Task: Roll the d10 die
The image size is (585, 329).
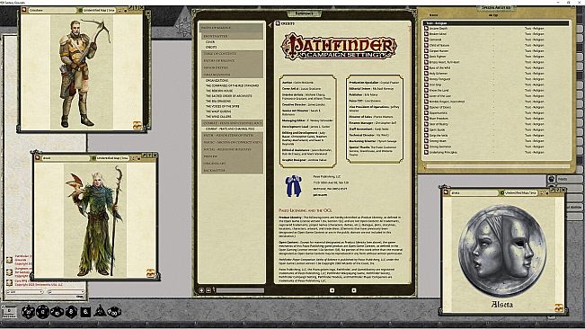Action: coord(57,311)
